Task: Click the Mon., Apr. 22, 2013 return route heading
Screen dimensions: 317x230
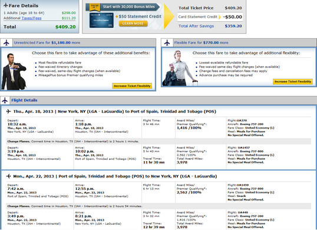Action: tap(115, 176)
